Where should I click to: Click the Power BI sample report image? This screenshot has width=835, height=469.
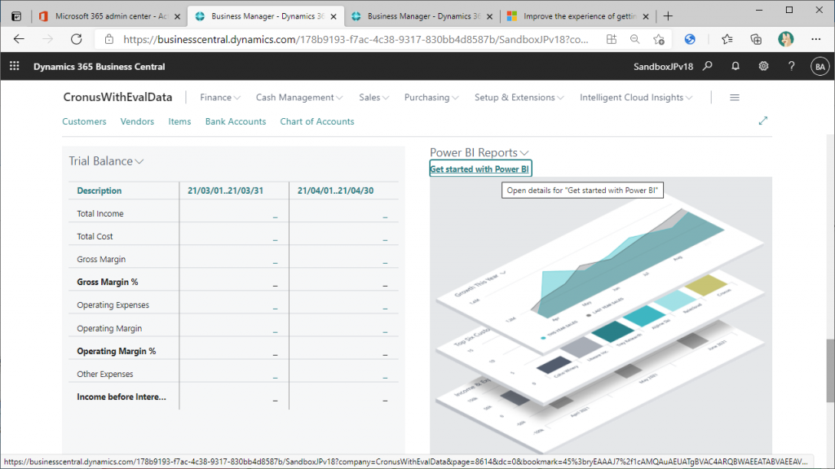(601, 315)
